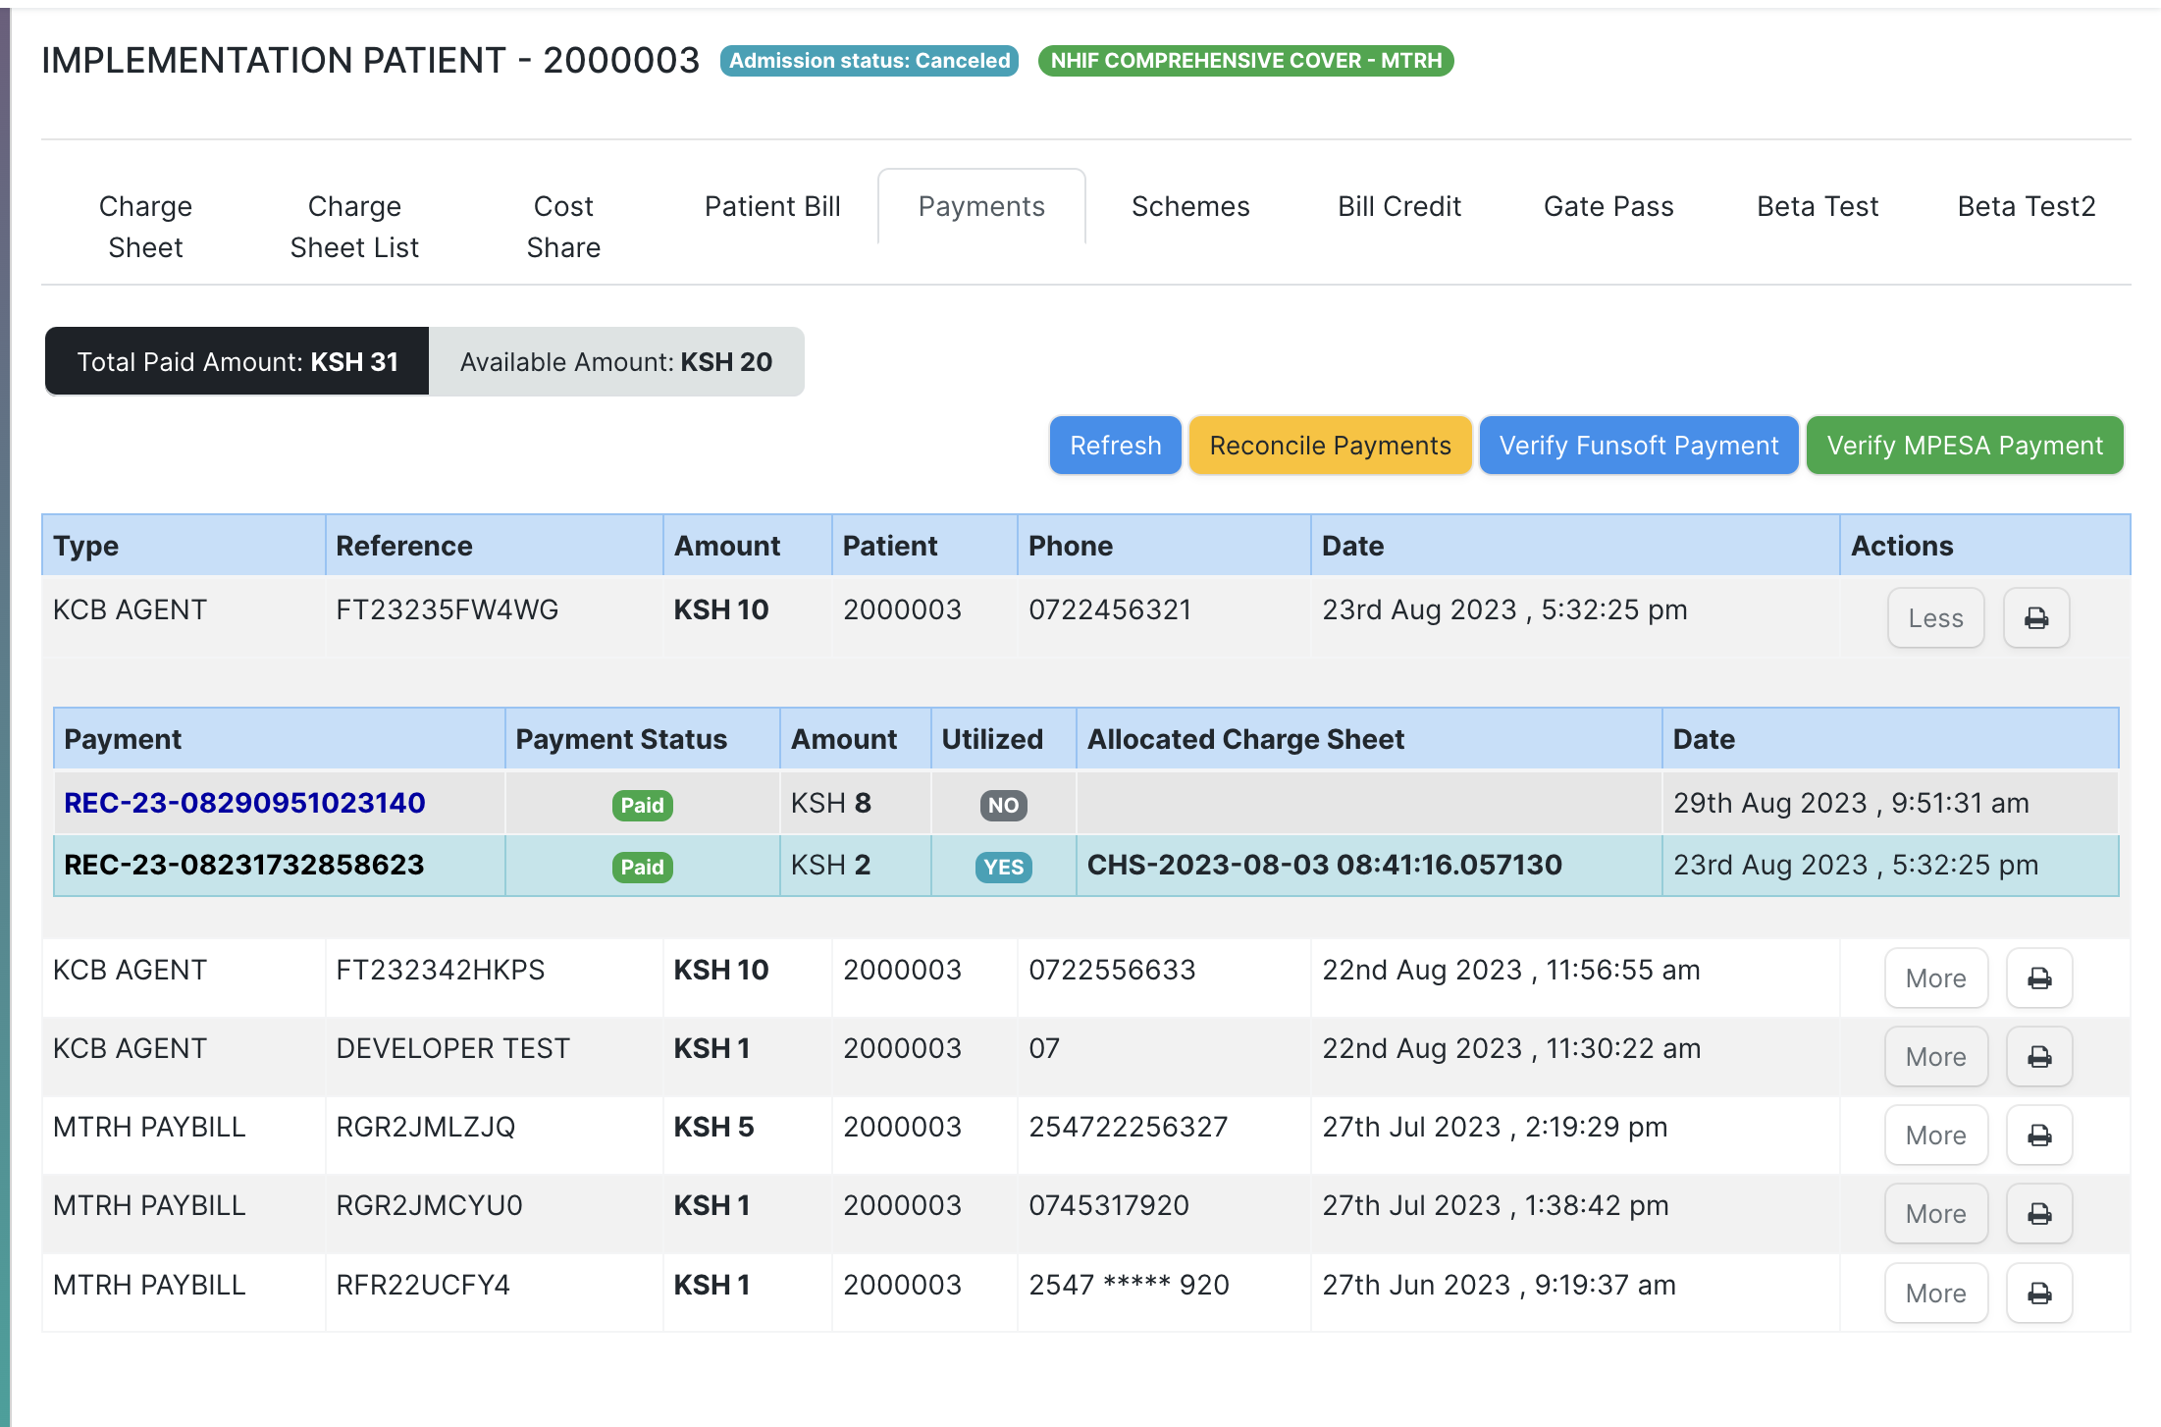Viewport: 2161px width, 1427px height.
Task: Print the RGR2JMLZJQ payment receipt
Action: [x=2039, y=1136]
